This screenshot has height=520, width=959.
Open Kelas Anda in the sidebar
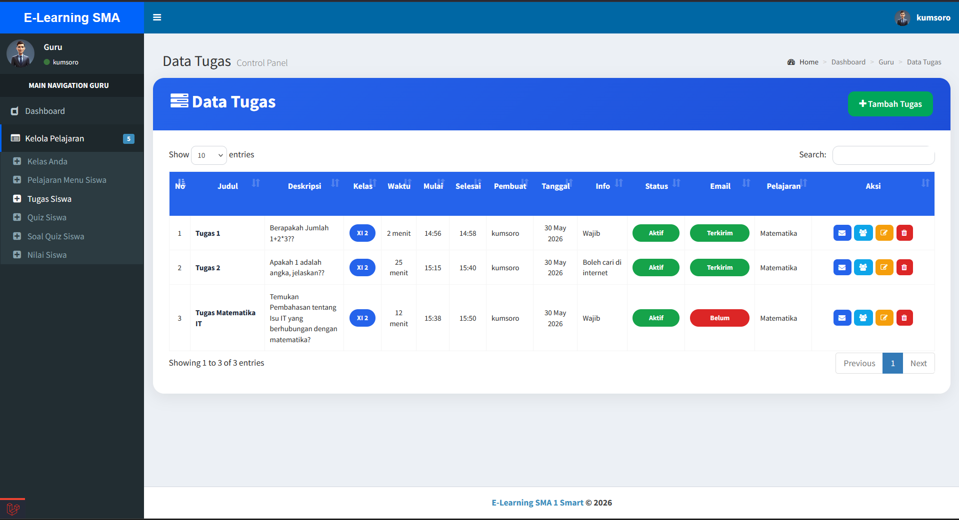[72, 161]
